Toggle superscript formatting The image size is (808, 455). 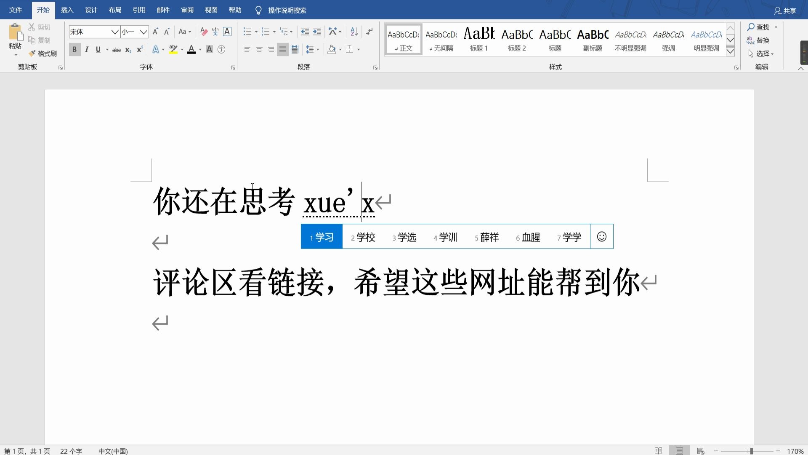[x=140, y=49]
